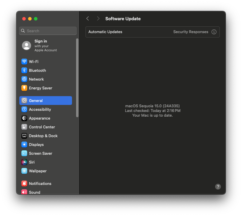Image resolution: width=242 pixels, height=216 pixels.
Task: Open the Wi-Fi pane label
Action: click(x=34, y=62)
